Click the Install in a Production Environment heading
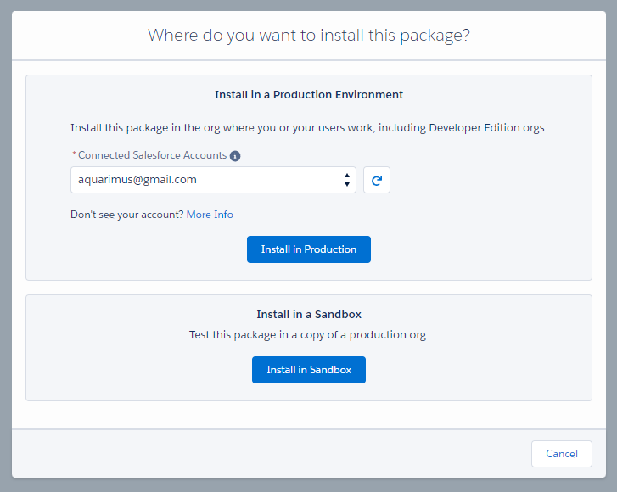This screenshot has width=617, height=492. coord(309,95)
